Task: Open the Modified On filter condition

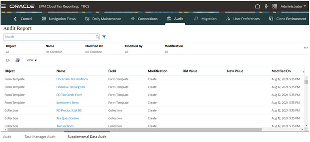Action: click(94, 52)
